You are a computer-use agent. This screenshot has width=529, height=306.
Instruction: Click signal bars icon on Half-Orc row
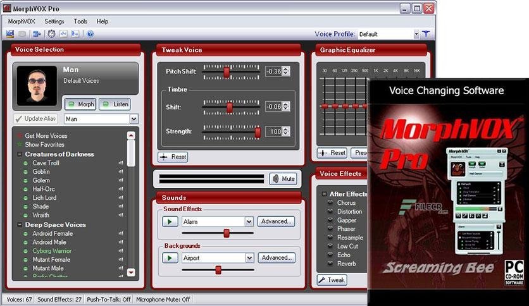pyautogui.click(x=121, y=189)
